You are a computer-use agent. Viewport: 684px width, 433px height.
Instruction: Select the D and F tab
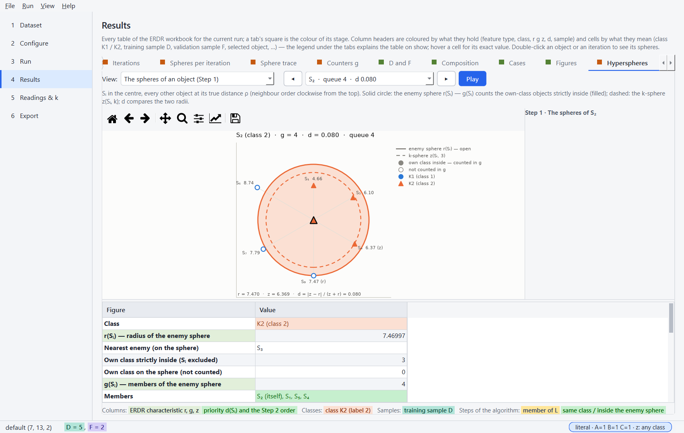[x=395, y=63]
